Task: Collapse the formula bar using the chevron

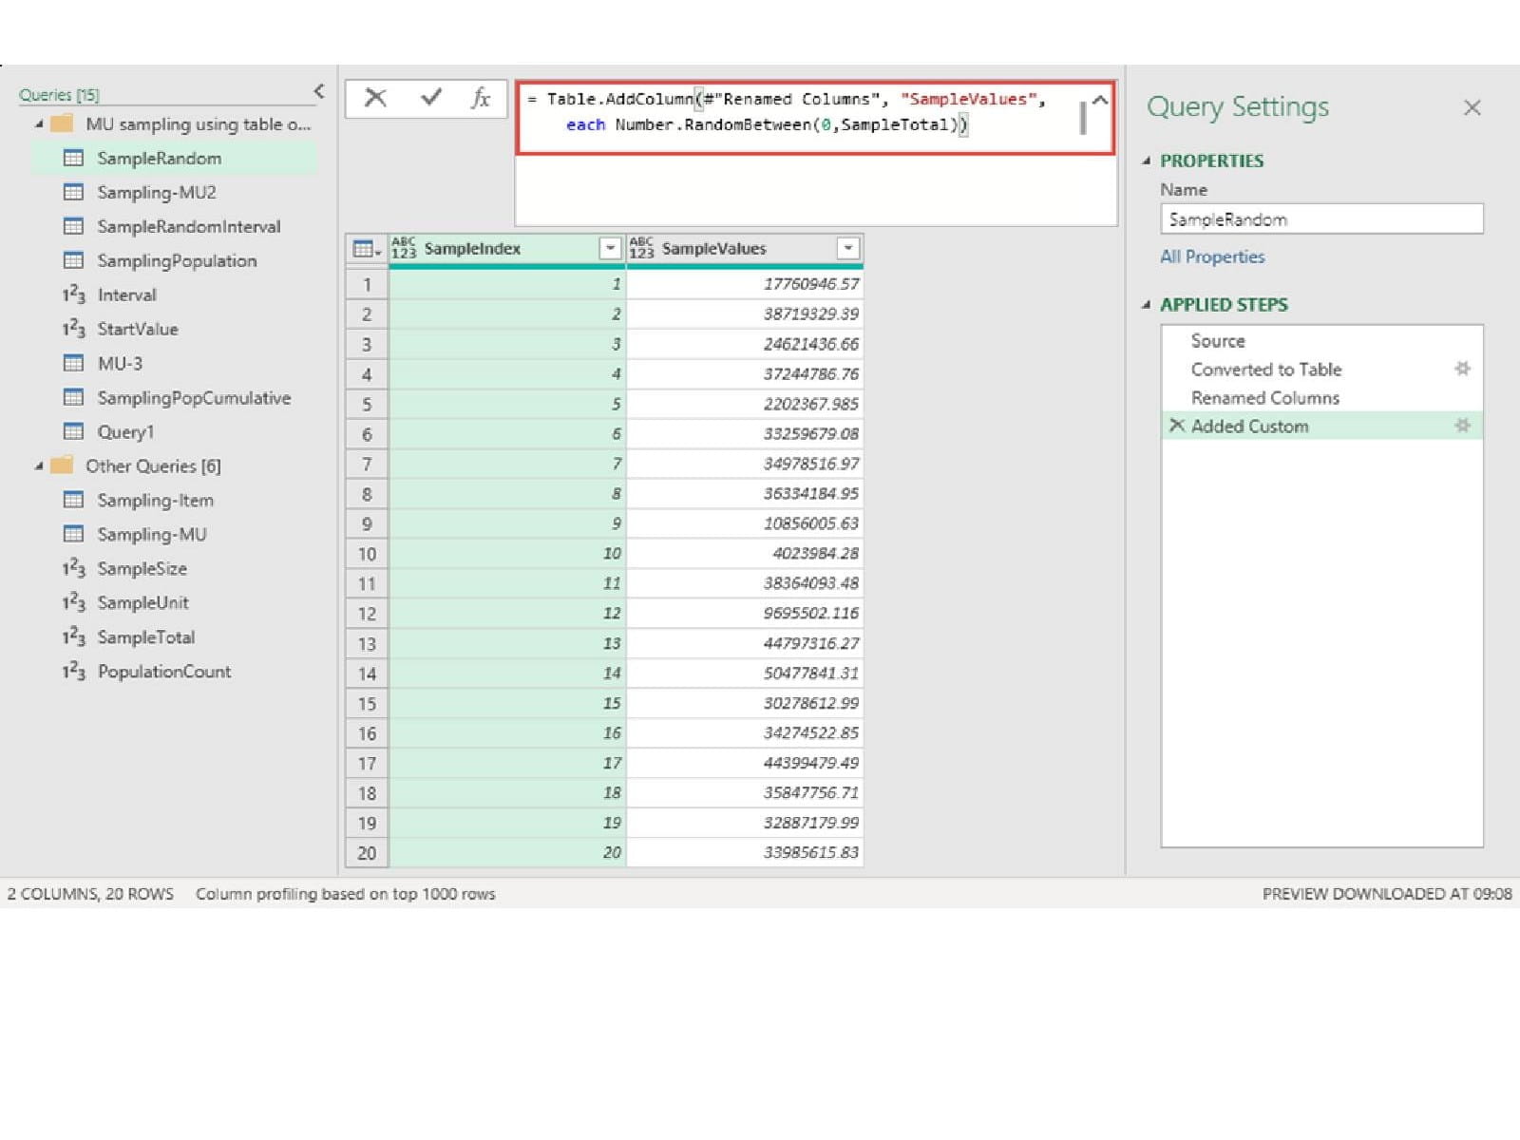Action: 1100,100
